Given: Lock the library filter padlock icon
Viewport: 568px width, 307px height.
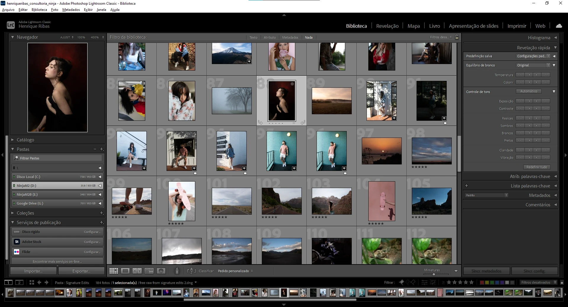Looking at the screenshot, I should point(457,37).
